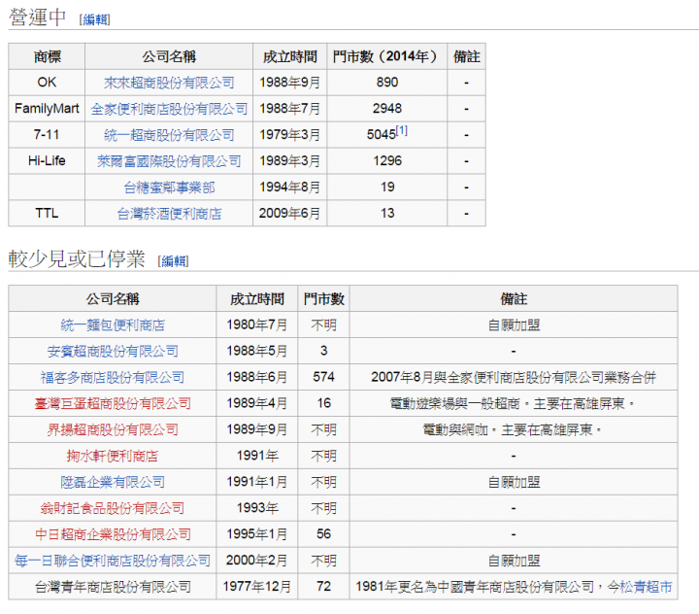The width and height of the screenshot is (699, 614).
Task: Open 來來超商股份有限公司 link
Action: tap(169, 83)
